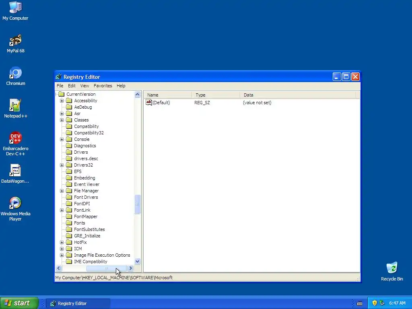This screenshot has height=309, width=412.
Task: Click the Compatibility folder icon
Action: 69,126
